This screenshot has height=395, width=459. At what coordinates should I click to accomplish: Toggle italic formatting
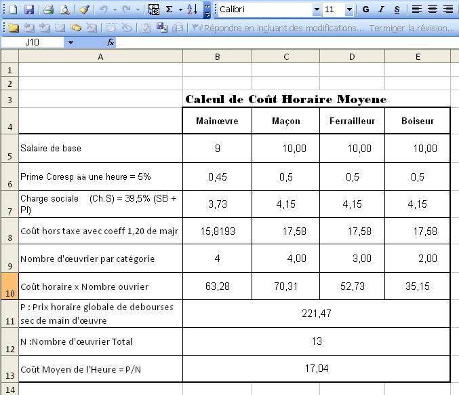pyautogui.click(x=381, y=10)
